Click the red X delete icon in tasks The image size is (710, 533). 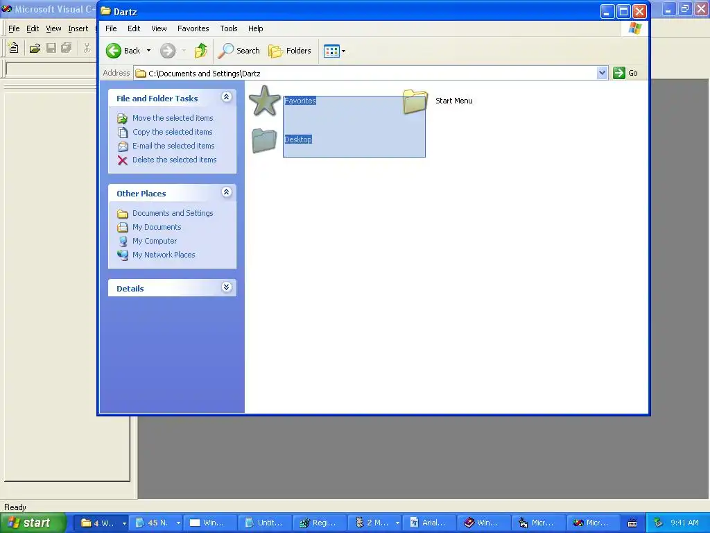pyautogui.click(x=122, y=160)
